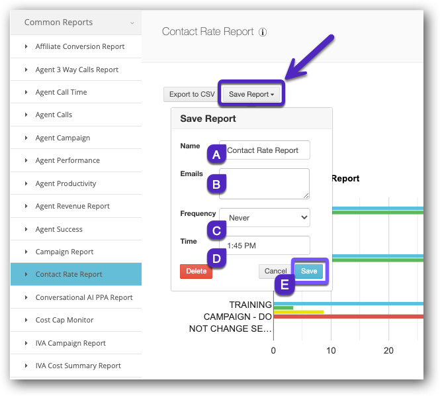Viewport: 440px width, 396px height.
Task: Open the Save Report dropdown button
Action: pyautogui.click(x=251, y=95)
